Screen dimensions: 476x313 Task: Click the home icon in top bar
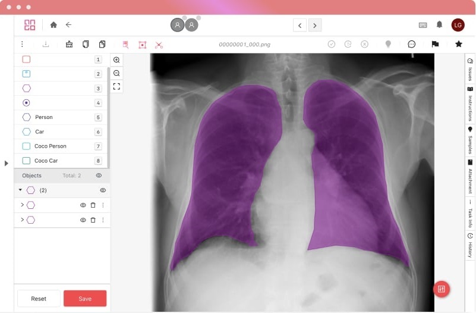53,25
